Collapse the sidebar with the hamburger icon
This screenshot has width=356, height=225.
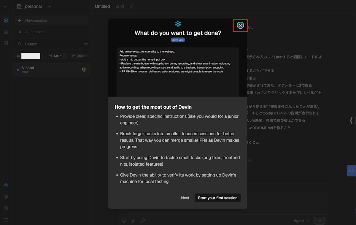[6, 7]
